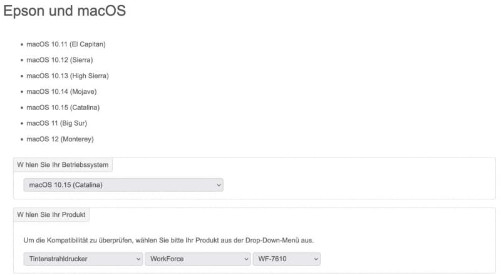
Task: Select the macOS 10.15 (Catalina) list item
Action: [x=63, y=107]
